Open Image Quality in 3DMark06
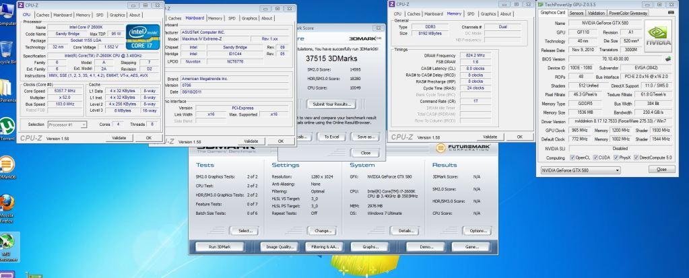 point(280,247)
